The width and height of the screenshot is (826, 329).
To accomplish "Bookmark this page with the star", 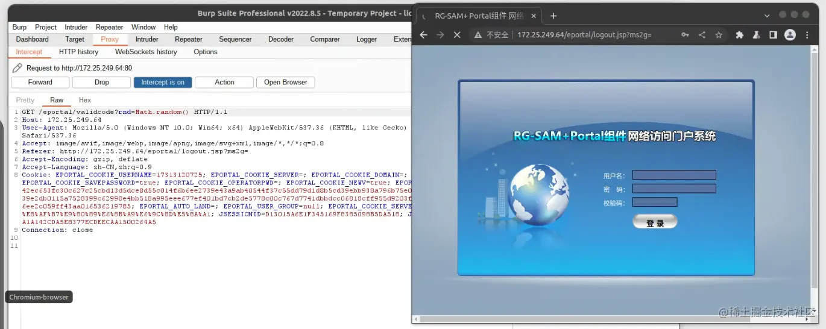I will pos(719,35).
